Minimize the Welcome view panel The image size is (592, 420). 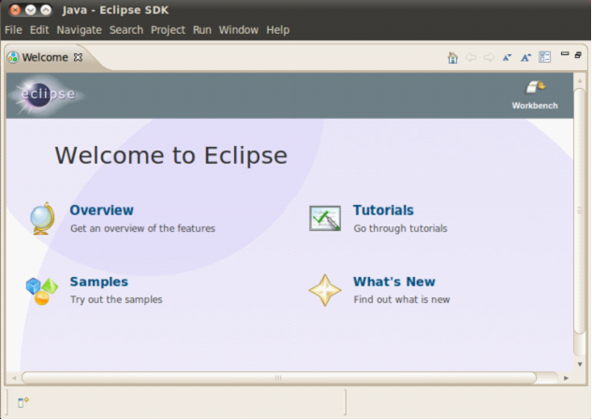[x=565, y=54]
